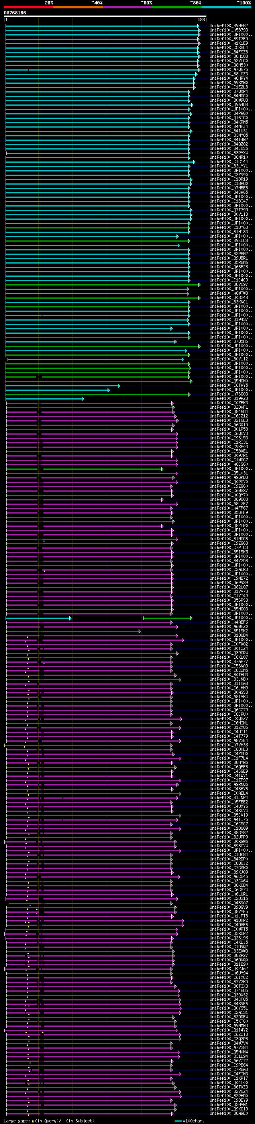The image size is (255, 1124).
Task: Click the green ~80% identity legend segment
Action: pyautogui.click(x=177, y=7)
